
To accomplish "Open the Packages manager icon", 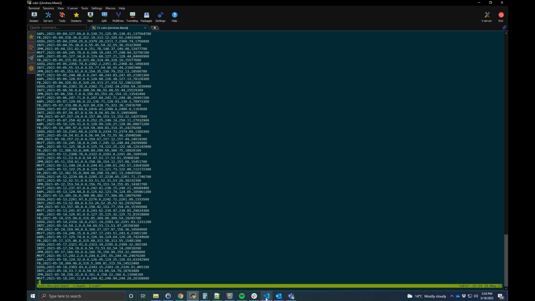I will tap(146, 17).
